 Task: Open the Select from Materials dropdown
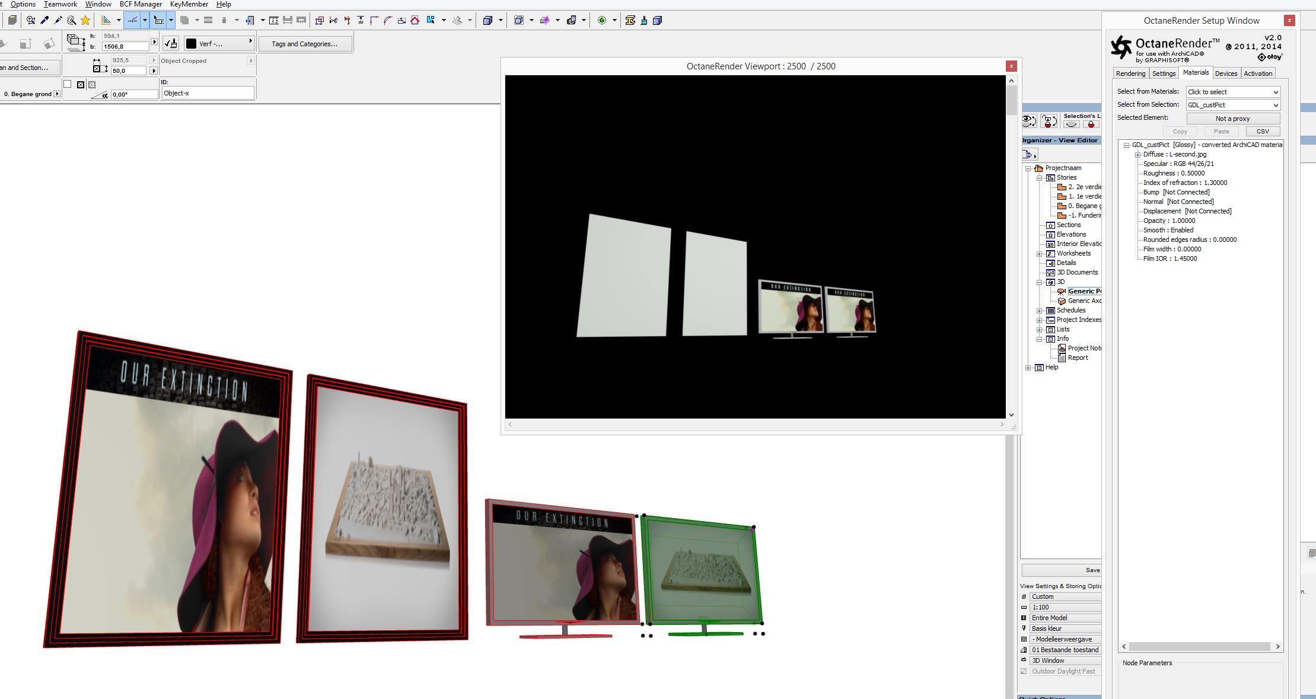tap(1233, 92)
